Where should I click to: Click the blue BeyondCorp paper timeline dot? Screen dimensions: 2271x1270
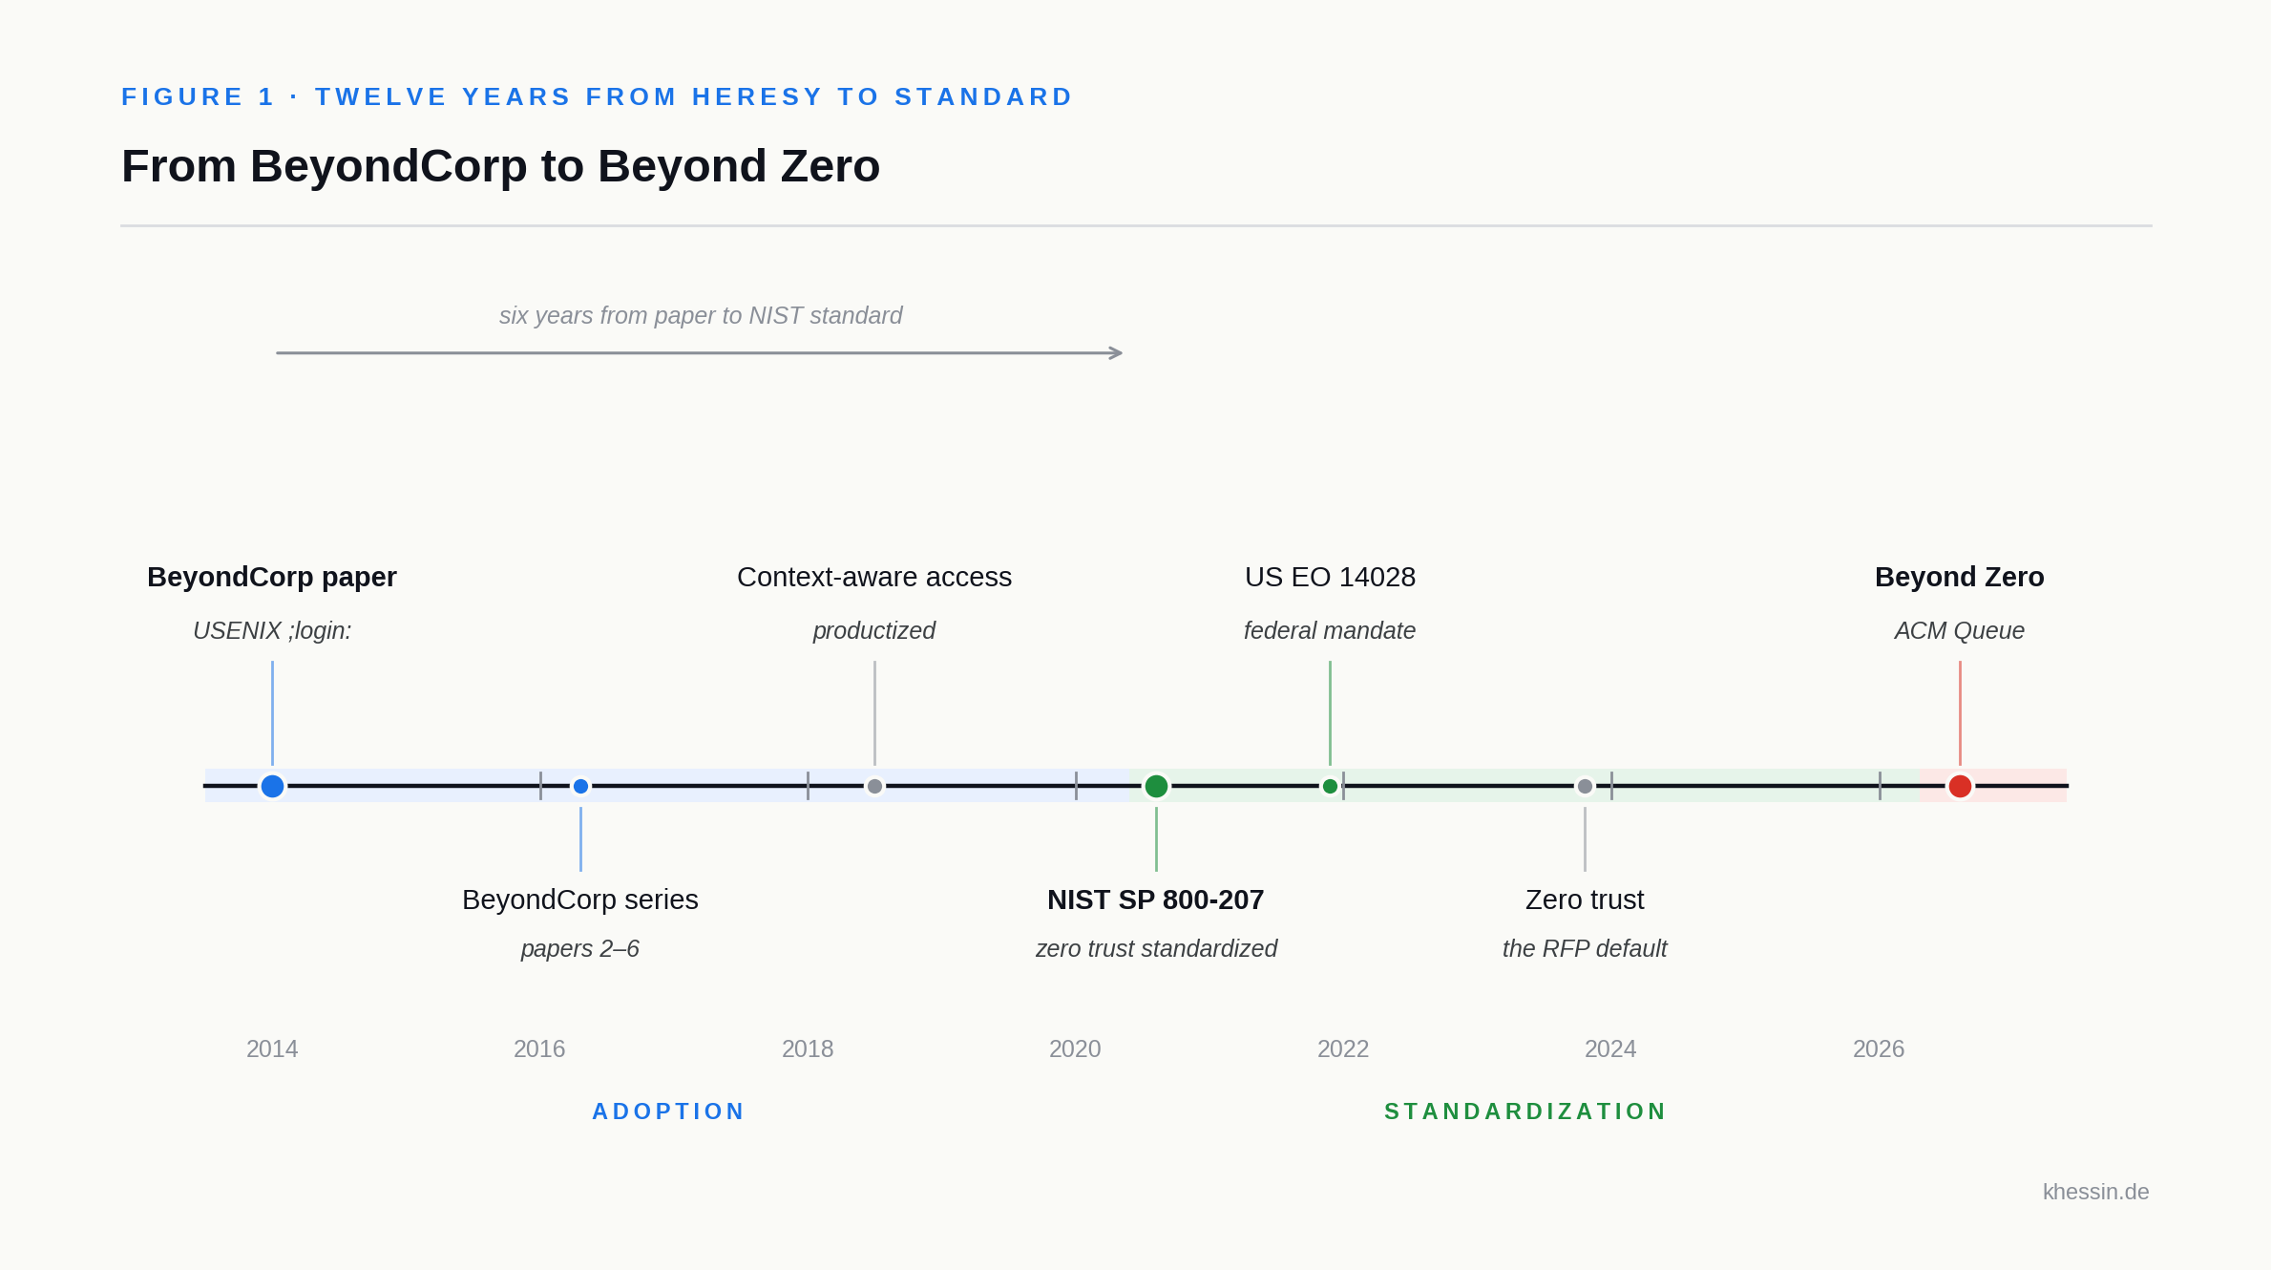pos(272,786)
